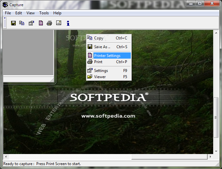Open the Edit menu
Image resolution: width=222 pixels, height=169 pixels.
pyautogui.click(x=19, y=13)
